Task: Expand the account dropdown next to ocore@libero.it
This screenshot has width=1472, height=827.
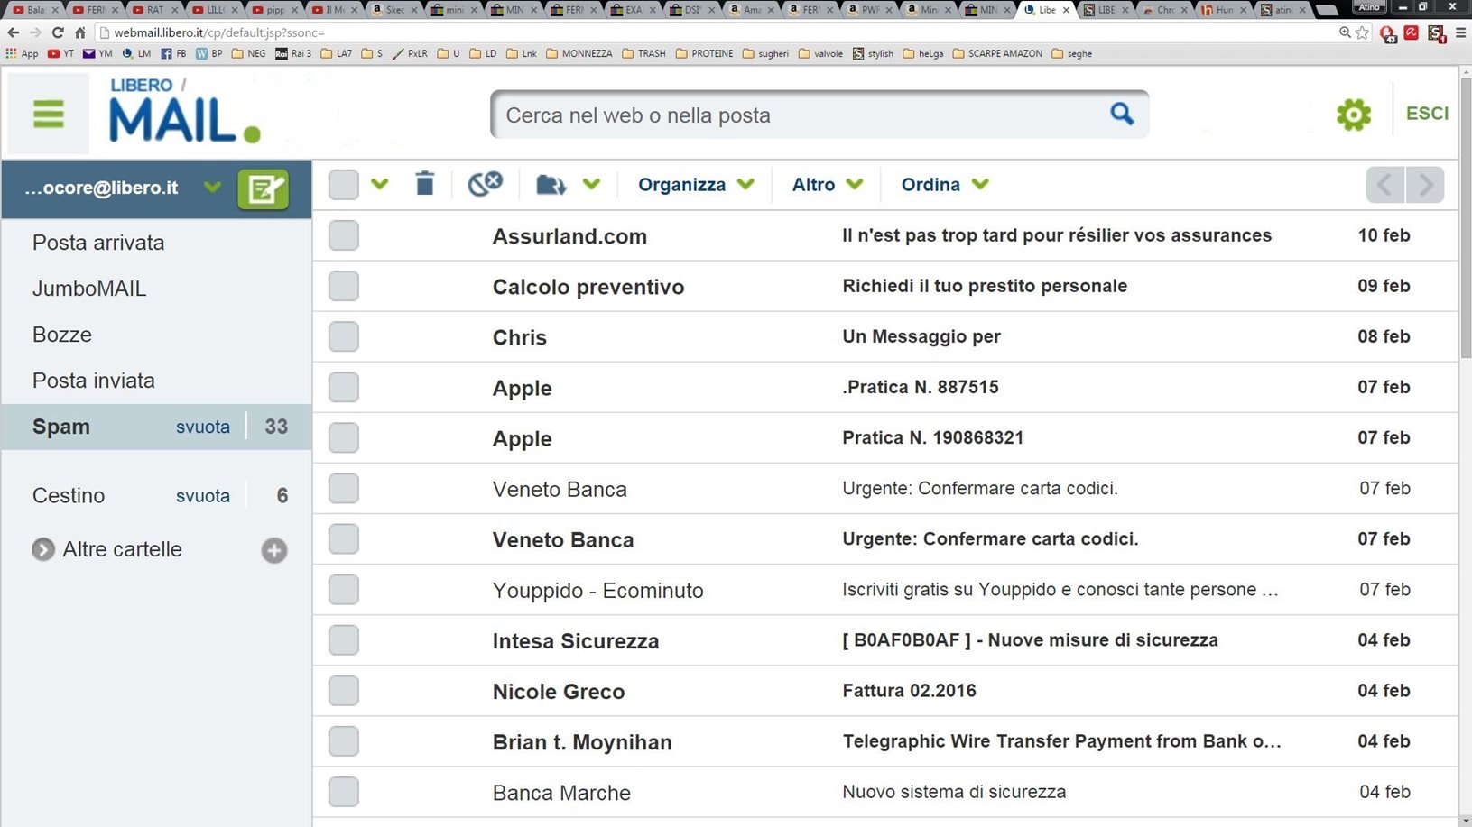Action: tap(212, 188)
